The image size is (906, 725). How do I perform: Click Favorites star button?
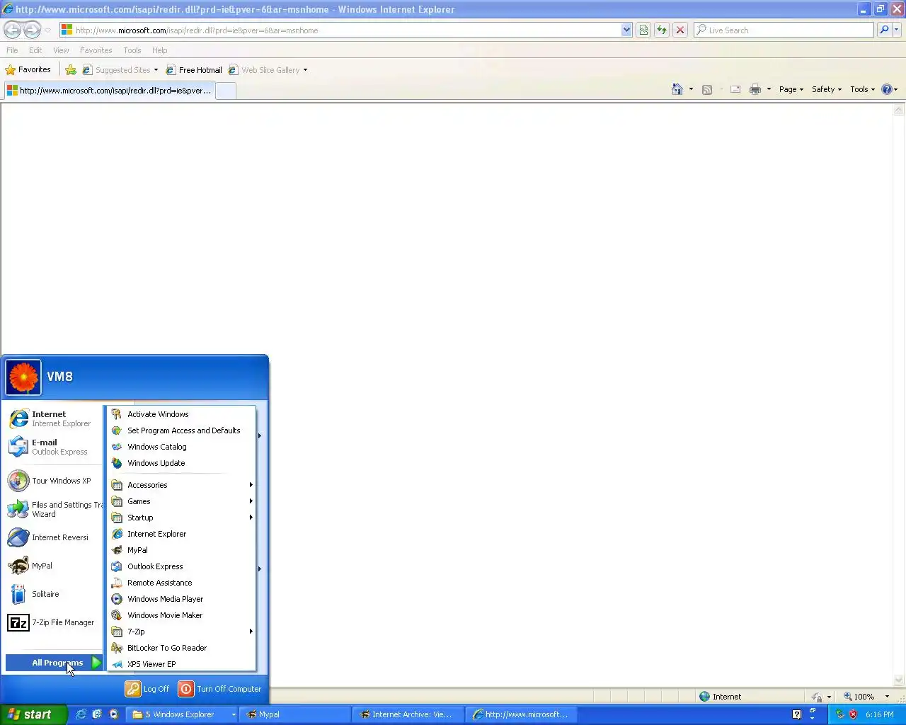pos(28,70)
